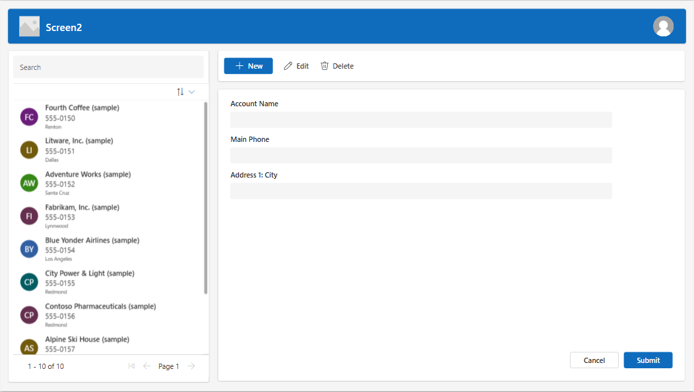
Task: Select the AS avatar for Alpine Ski House
Action: [29, 347]
